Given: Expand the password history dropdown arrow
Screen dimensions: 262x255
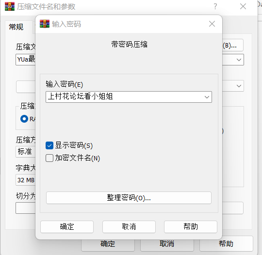Looking at the screenshot, I should [x=207, y=97].
